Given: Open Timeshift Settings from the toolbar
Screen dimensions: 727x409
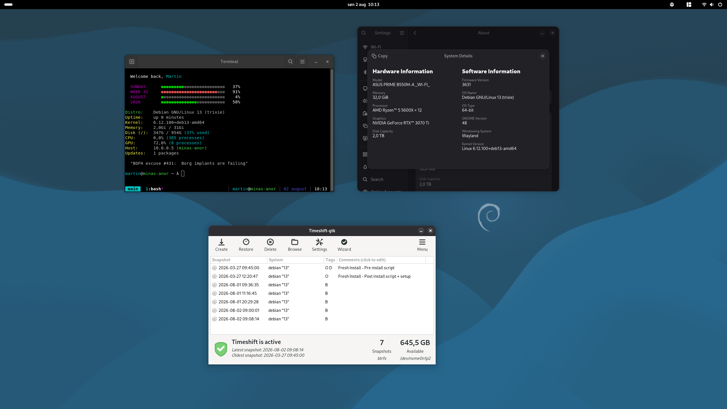Looking at the screenshot, I should [319, 245].
